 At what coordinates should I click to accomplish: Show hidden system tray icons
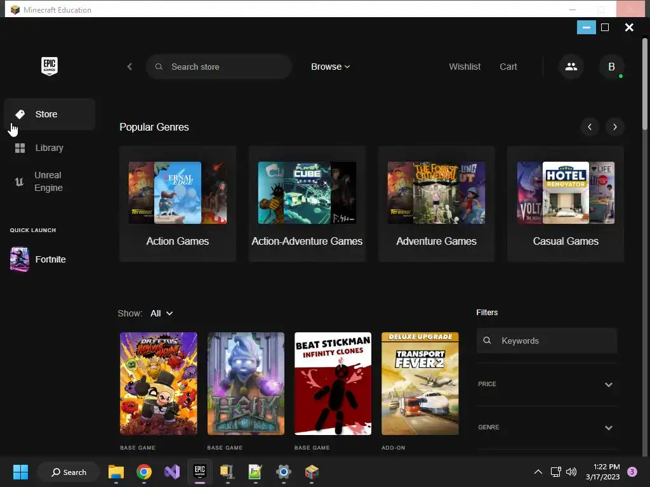538,472
